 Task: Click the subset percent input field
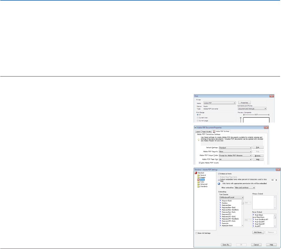pos(272,180)
